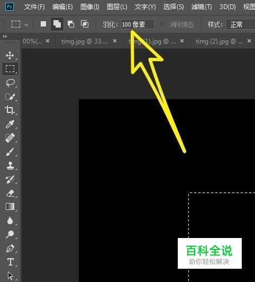Select the Eyedropper tool
255x282 pixels.
pyautogui.click(x=10, y=124)
